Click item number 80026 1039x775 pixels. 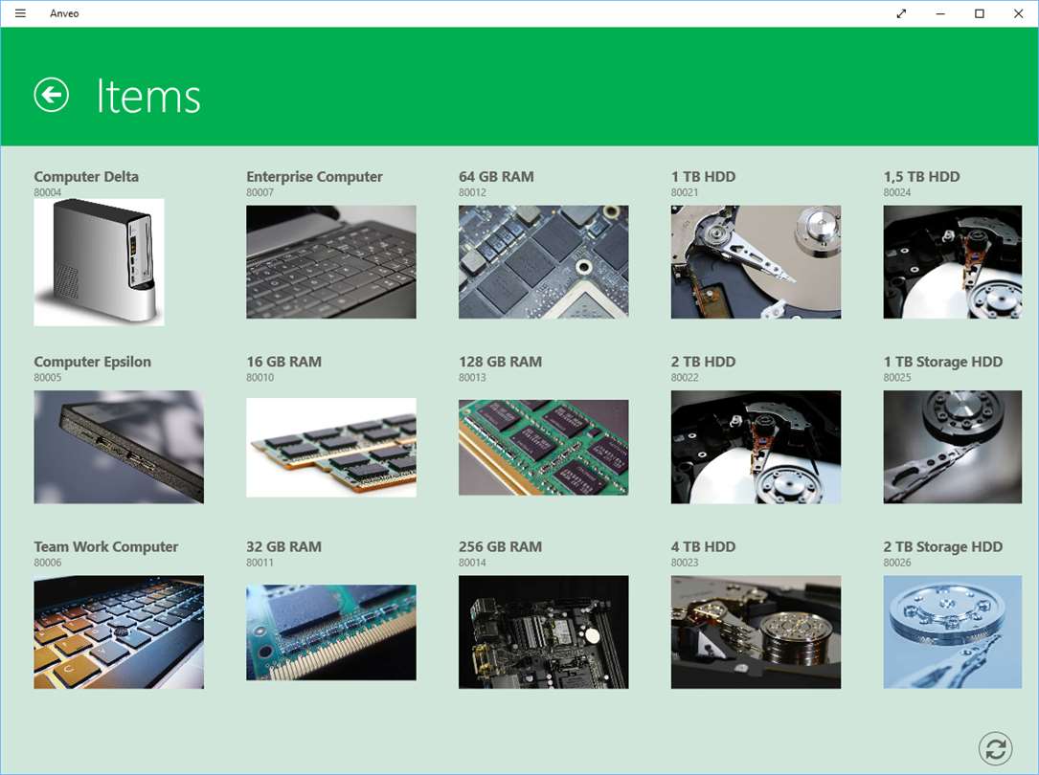(897, 563)
